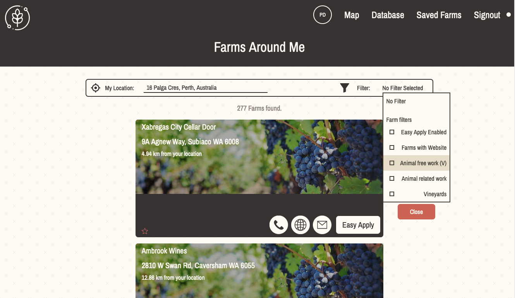Open the No Filter Selected dropdown
Image resolution: width=515 pixels, height=298 pixels.
[403, 88]
